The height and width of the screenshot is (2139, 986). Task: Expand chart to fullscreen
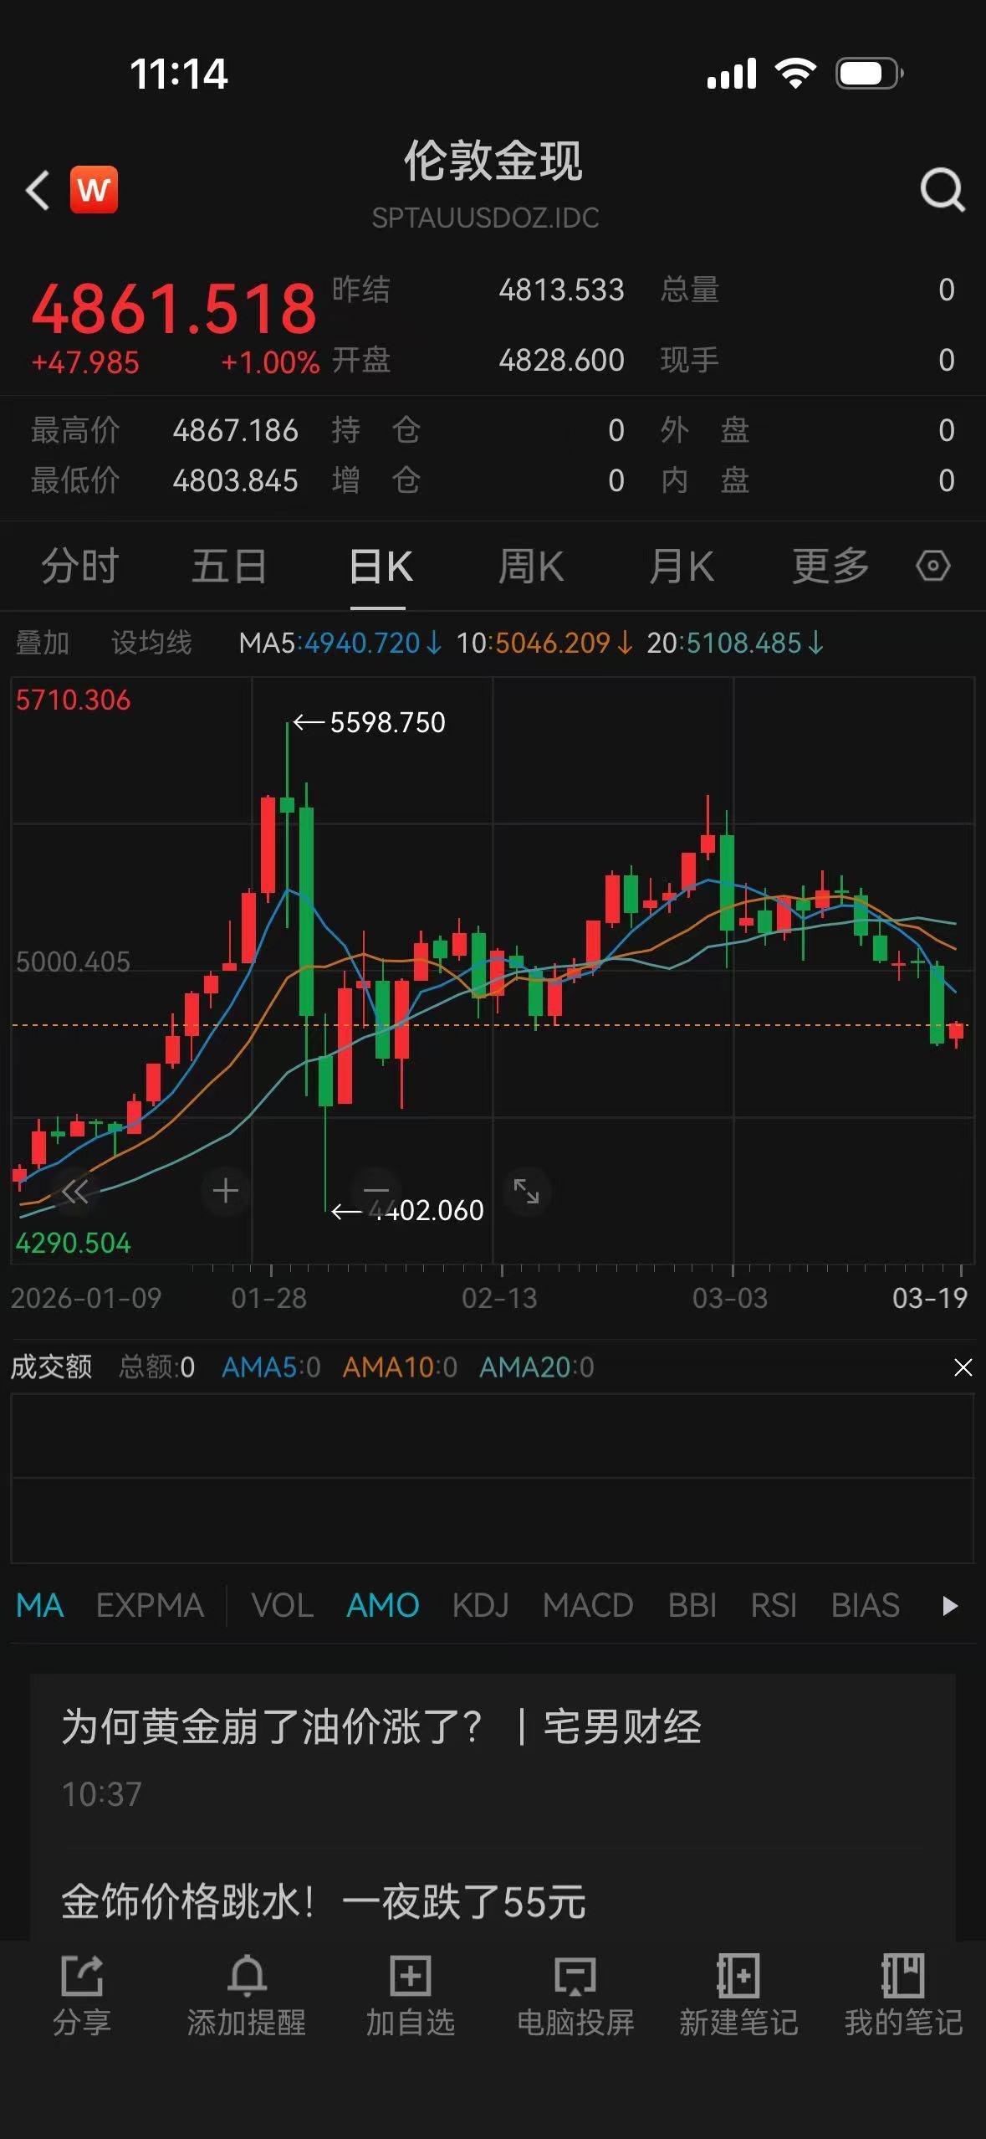526,1190
